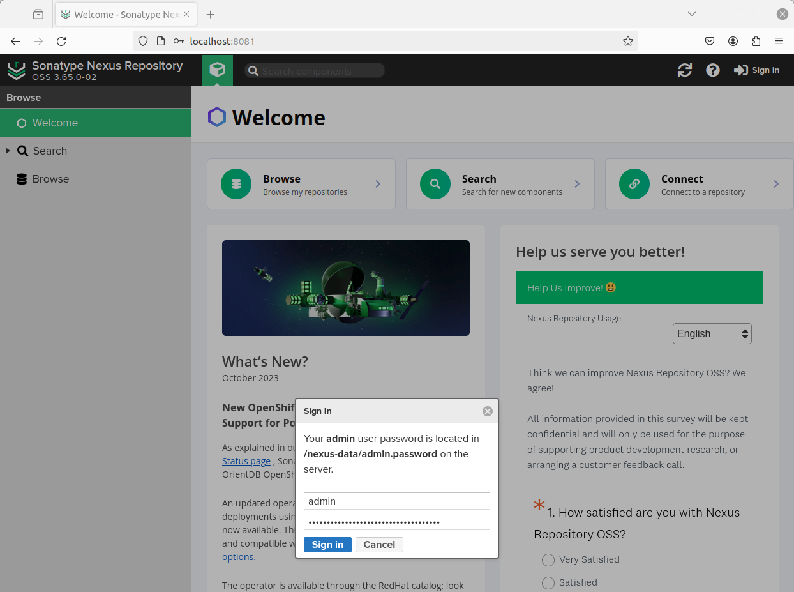Click the Firefox View icon
The width and height of the screenshot is (794, 592).
pyautogui.click(x=38, y=14)
